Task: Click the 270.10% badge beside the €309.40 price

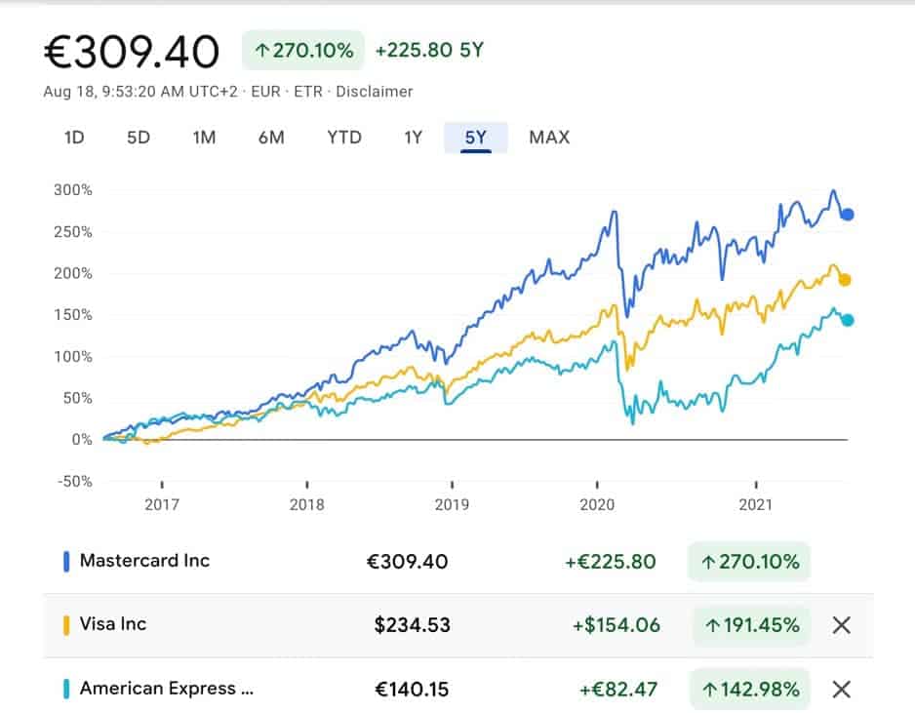Action: 303,50
